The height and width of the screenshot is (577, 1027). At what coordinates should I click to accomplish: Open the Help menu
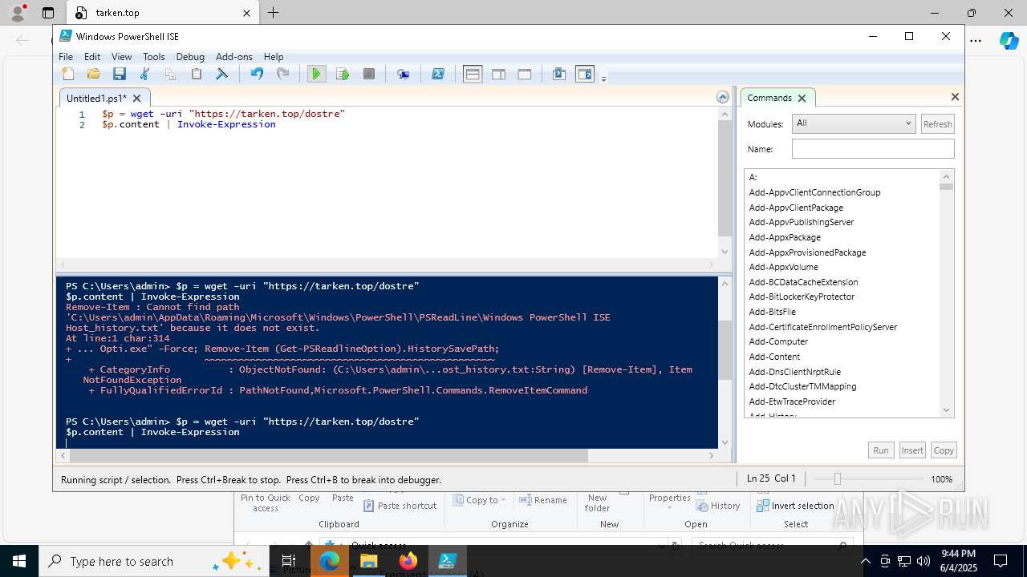274,57
